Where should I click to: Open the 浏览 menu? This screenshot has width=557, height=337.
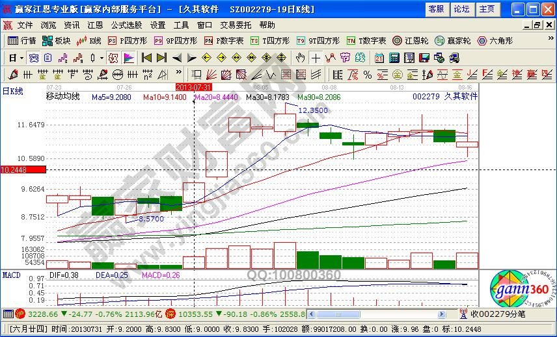[x=48, y=25]
